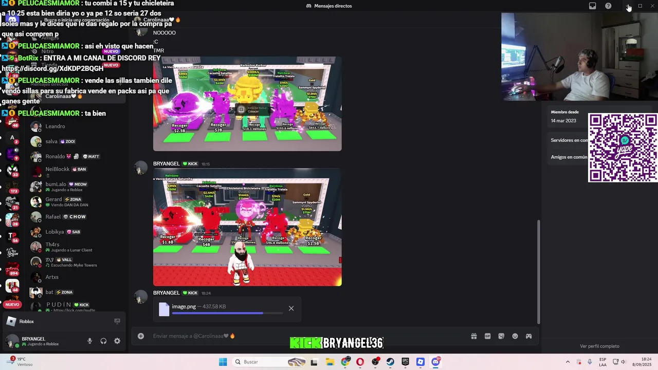The width and height of the screenshot is (658, 370).
Task: Open the server icon with badge 68
Action: pos(12,285)
